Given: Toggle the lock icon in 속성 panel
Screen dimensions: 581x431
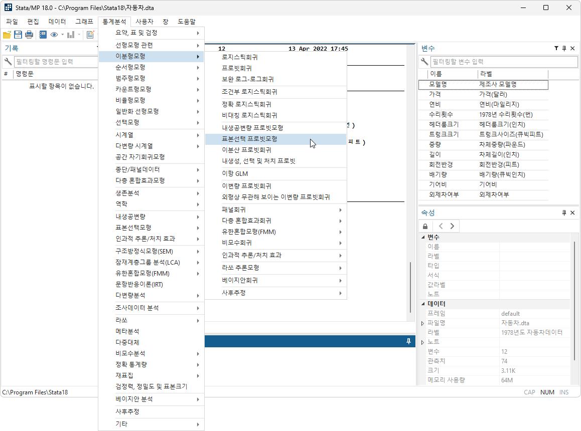Looking at the screenshot, I should 425,226.
